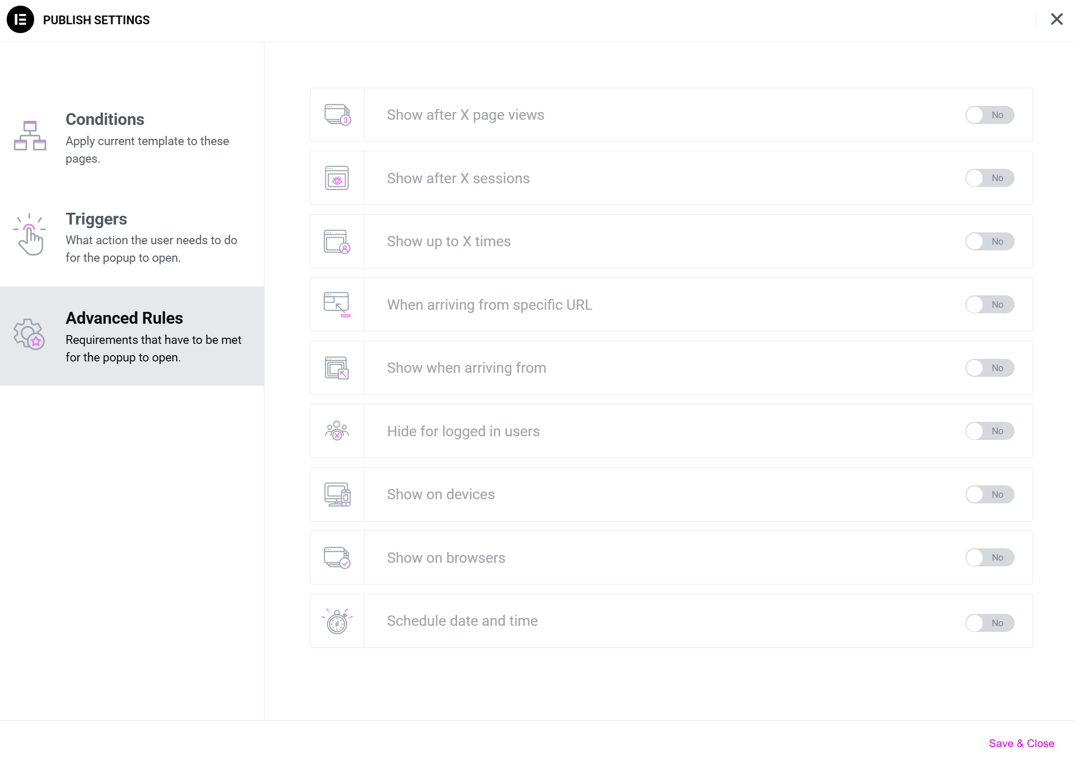Click the Save & Close button
The height and width of the screenshot is (760, 1075).
click(x=1021, y=743)
